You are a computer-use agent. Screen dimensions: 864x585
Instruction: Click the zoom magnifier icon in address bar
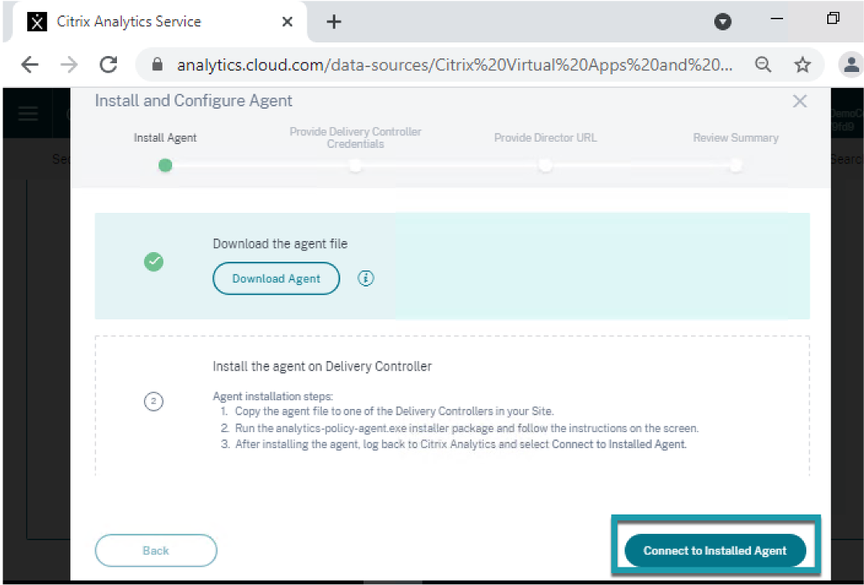(762, 65)
